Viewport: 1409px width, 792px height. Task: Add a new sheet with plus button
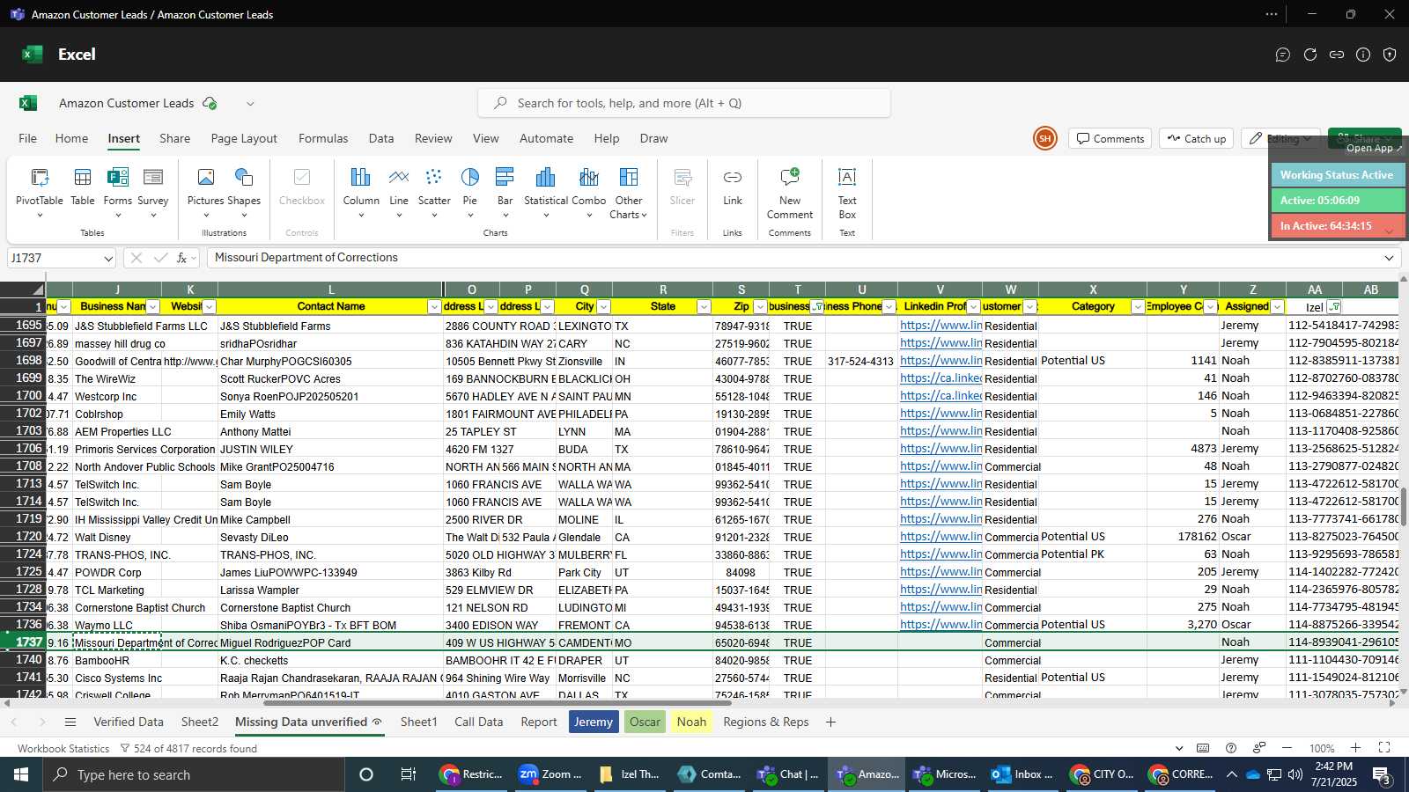tap(830, 722)
